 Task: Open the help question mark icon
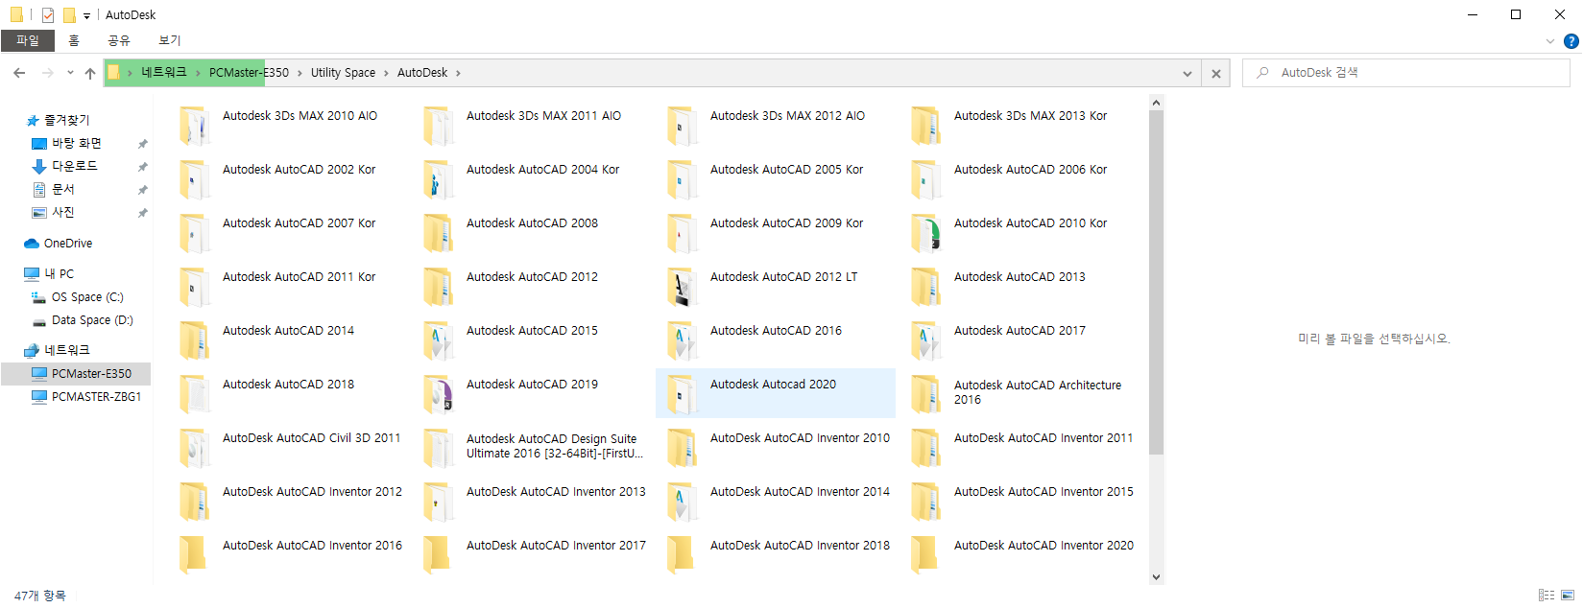(1571, 41)
